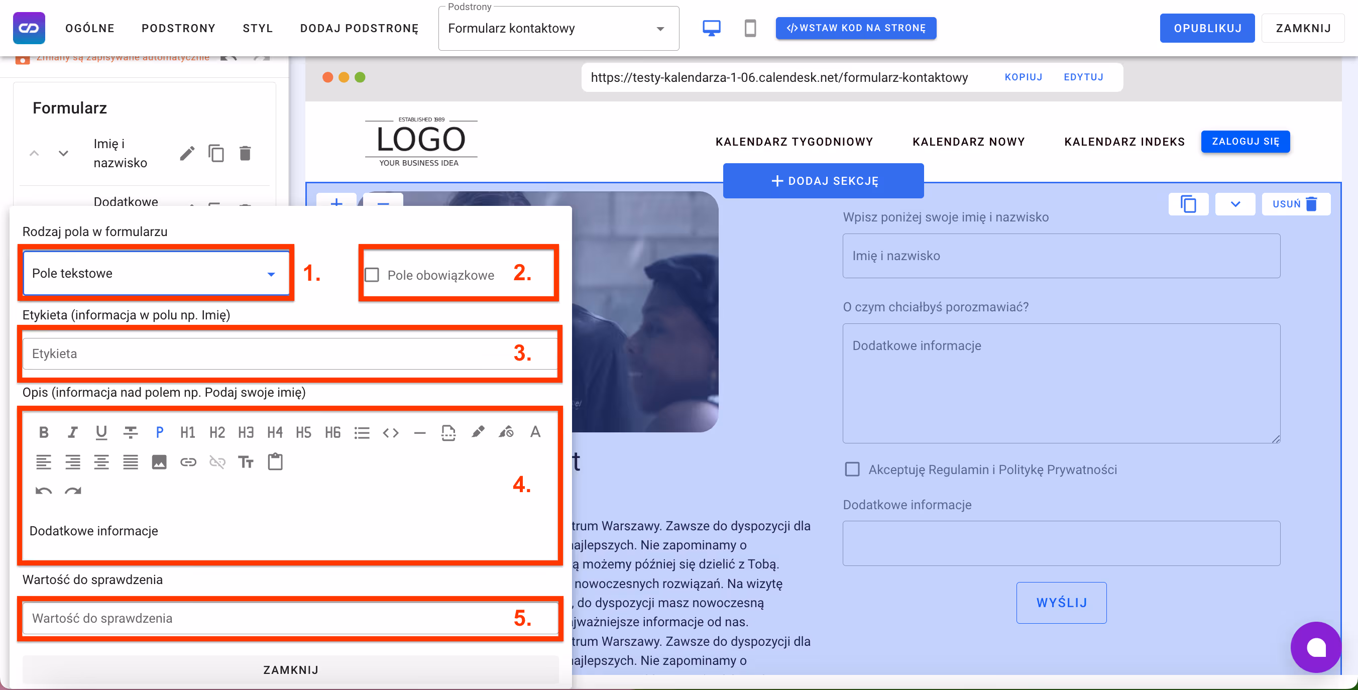
Task: Click the insert link icon
Action: pos(188,463)
